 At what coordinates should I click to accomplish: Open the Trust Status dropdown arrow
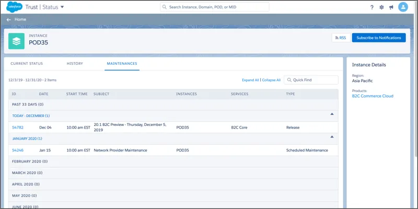click(x=62, y=7)
